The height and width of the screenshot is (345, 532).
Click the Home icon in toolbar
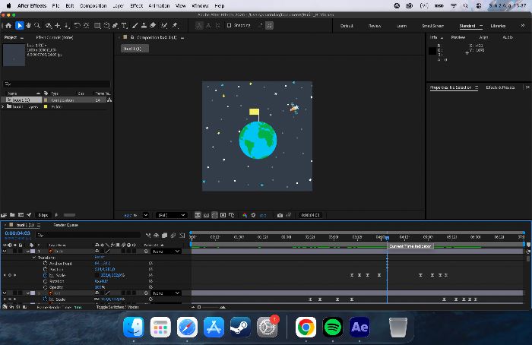tap(8, 25)
